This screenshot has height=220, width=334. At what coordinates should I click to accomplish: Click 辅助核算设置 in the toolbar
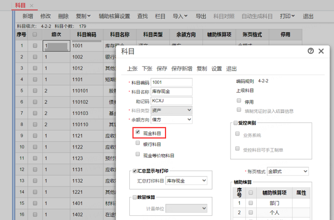(x=114, y=16)
